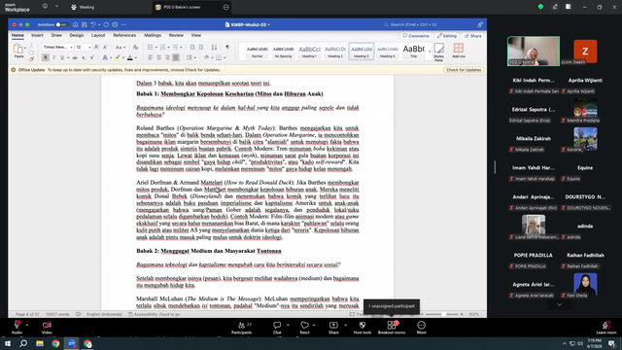Toggle Superscript formatting
Screen dimensions: 622x350
(x=92, y=58)
